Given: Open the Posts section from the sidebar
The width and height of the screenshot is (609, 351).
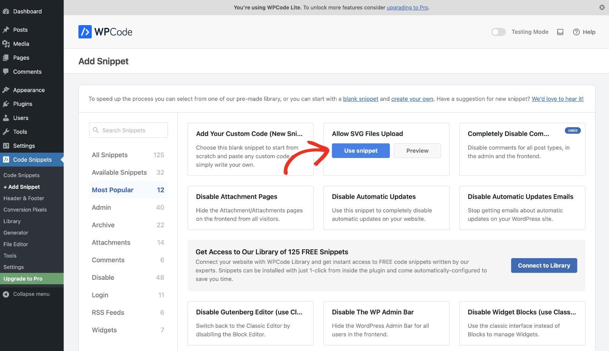Looking at the screenshot, I should tap(7, 29).
